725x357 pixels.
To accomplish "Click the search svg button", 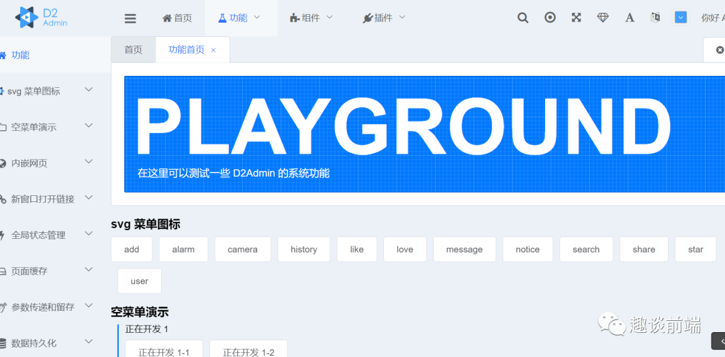I will [x=586, y=249].
